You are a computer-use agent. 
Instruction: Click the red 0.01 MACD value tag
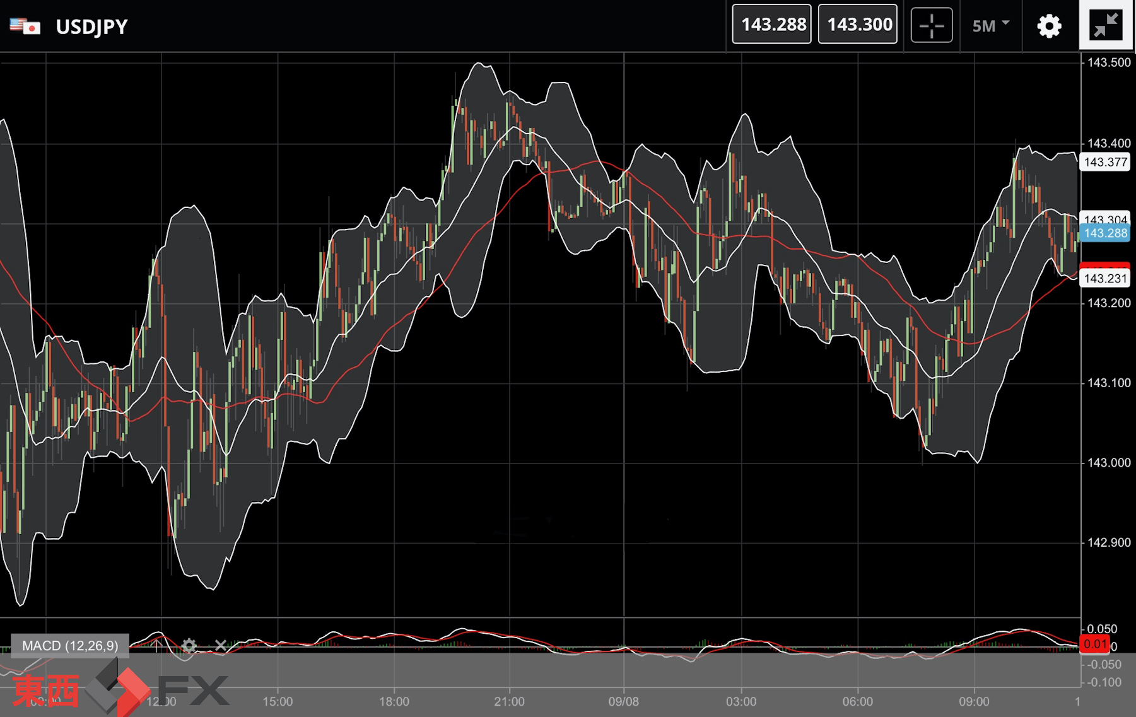pos(1095,644)
